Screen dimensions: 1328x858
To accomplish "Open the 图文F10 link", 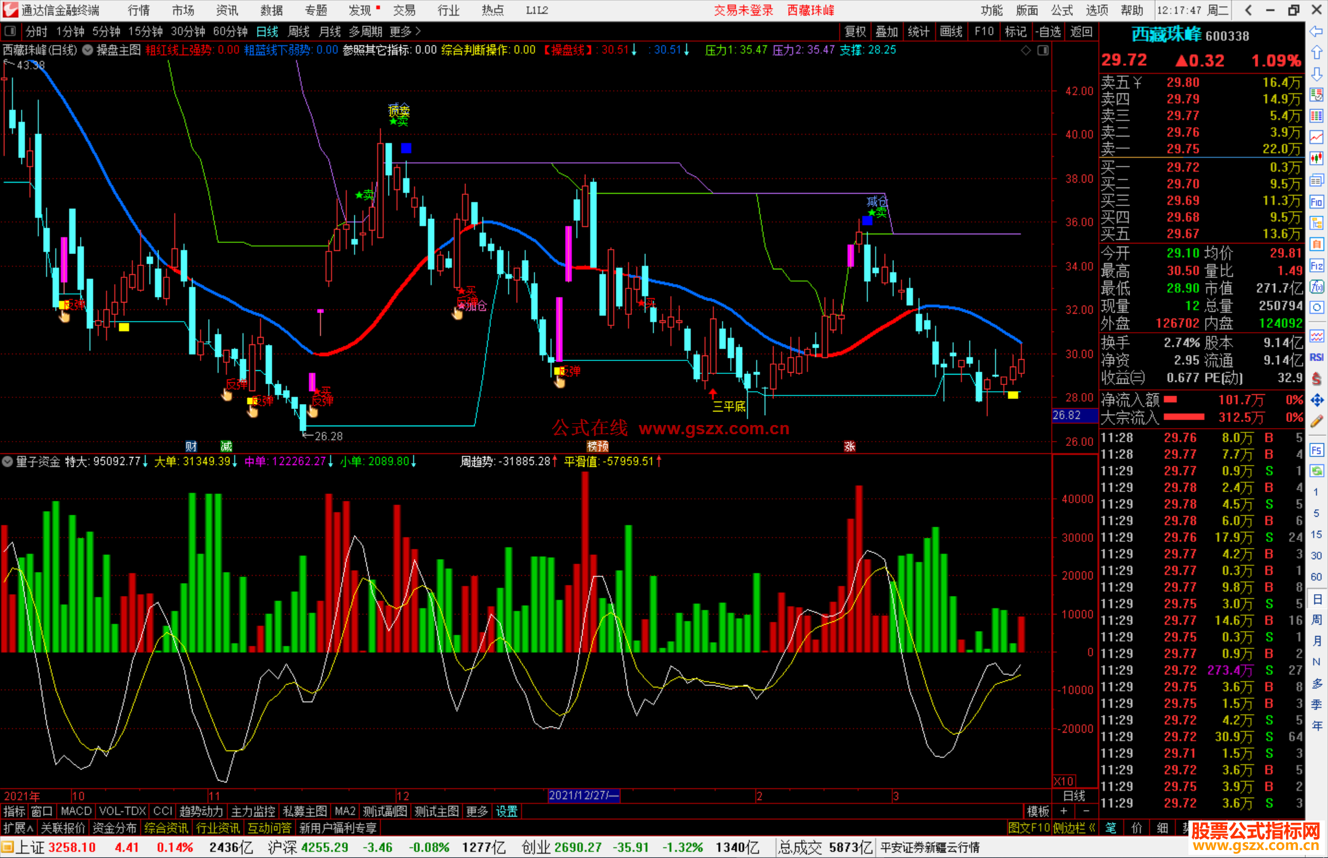I will click(1029, 828).
